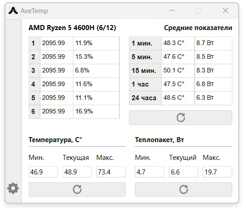Reset power package stats with refresh button
This screenshot has width=246, height=215.
[184, 189]
